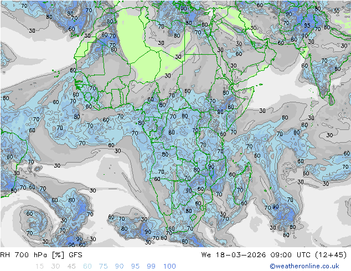This screenshot has height=271, width=351.
Task: Click legend value 45 in color scale
Action: pos(71,267)
